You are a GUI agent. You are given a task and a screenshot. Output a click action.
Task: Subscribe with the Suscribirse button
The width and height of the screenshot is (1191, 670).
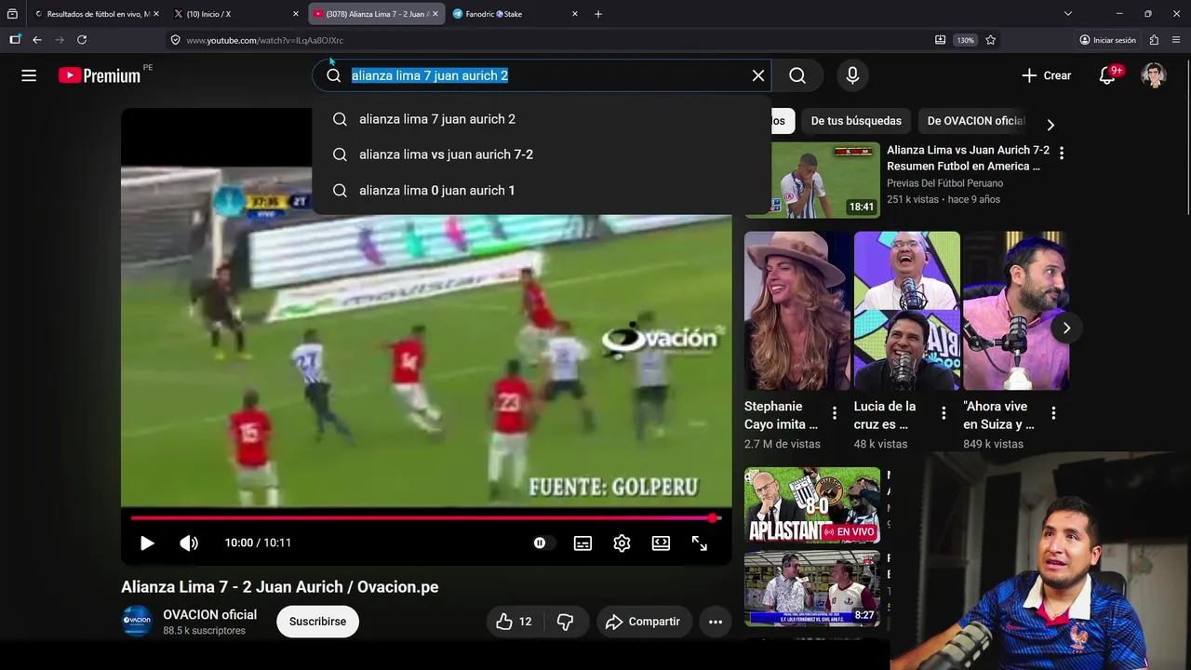point(317,621)
